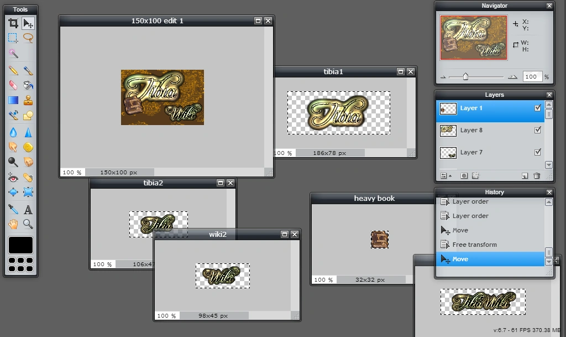Screen dimensions: 566x337
Task: Hide Layer 8 via its checkbox
Action: [537, 130]
